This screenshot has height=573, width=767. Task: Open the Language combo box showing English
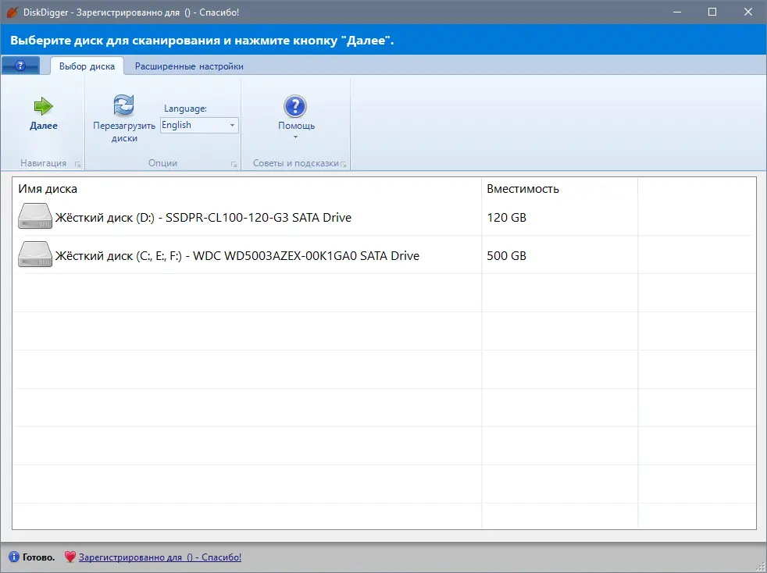200,125
